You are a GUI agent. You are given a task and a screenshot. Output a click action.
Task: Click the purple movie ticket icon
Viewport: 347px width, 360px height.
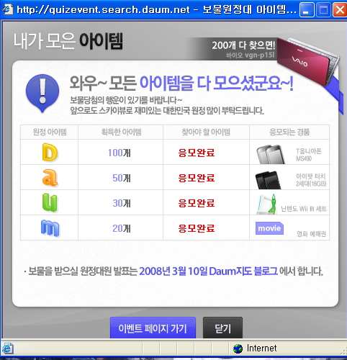tap(269, 228)
